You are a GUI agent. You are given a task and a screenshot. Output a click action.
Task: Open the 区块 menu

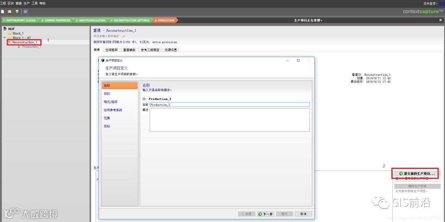(10, 3)
